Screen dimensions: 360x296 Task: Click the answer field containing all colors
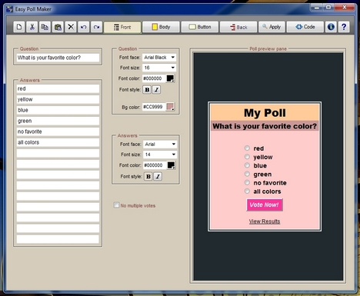coord(58,142)
